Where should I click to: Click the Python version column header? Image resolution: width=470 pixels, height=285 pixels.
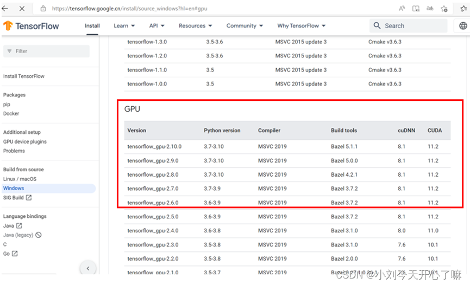click(222, 131)
